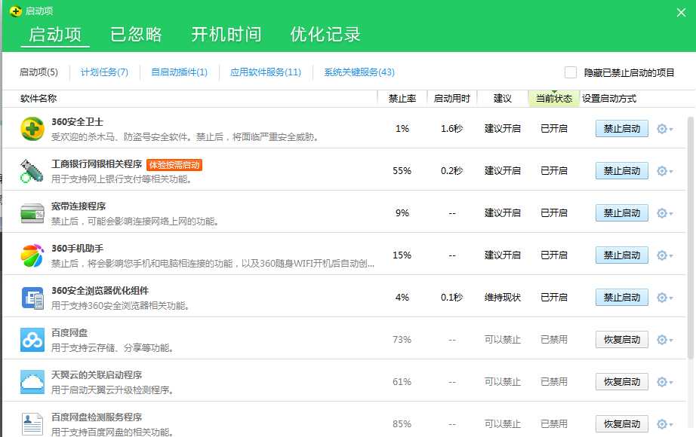The height and width of the screenshot is (437, 696).
Task: Click the 360安全浏览器优化组件 icon
Action: [x=32, y=298]
